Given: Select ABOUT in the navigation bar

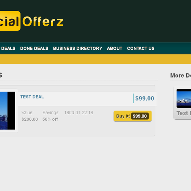Looking at the screenshot, I should pyautogui.click(x=115, y=49).
